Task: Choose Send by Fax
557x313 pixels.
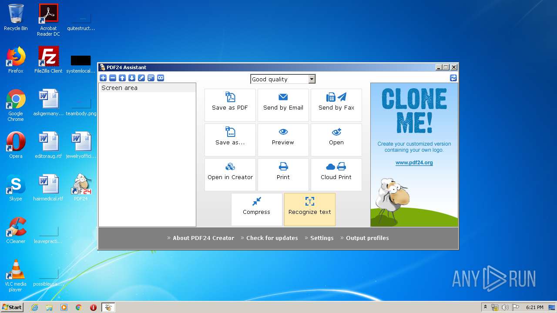Action: pyautogui.click(x=336, y=105)
